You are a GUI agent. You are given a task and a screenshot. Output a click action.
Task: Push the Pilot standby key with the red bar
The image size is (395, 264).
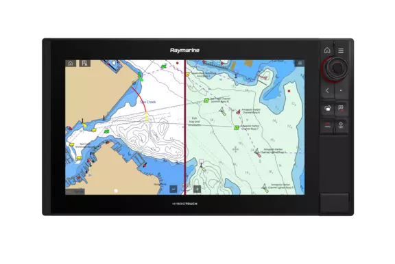(x=327, y=125)
